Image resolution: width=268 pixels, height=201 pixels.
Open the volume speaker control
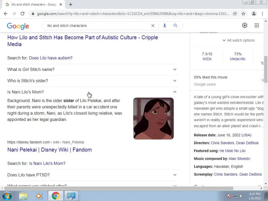coord(241,196)
